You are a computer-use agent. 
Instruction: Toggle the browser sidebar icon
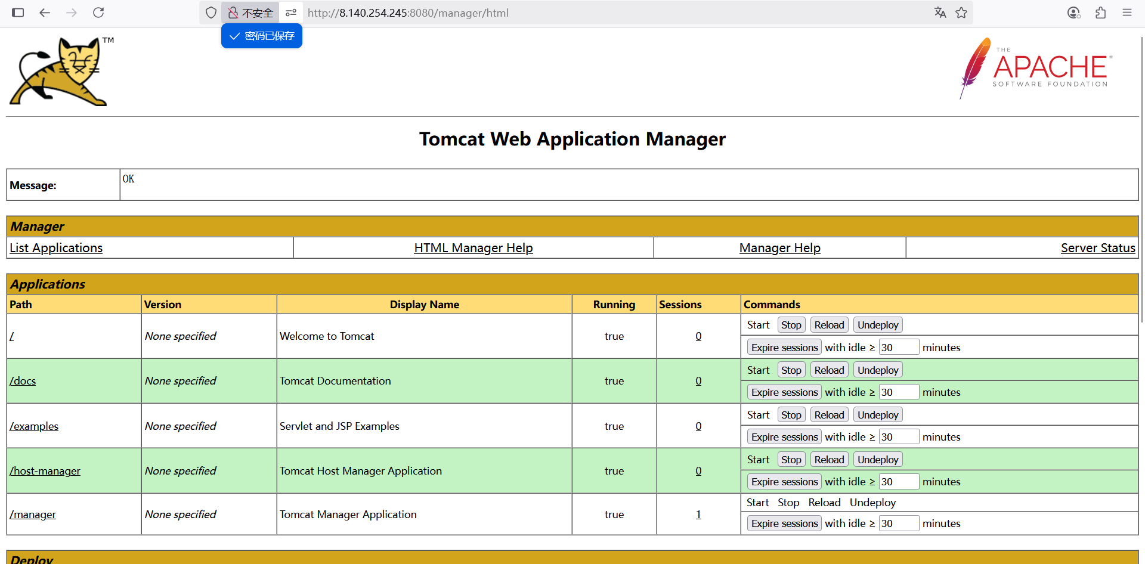pyautogui.click(x=18, y=13)
